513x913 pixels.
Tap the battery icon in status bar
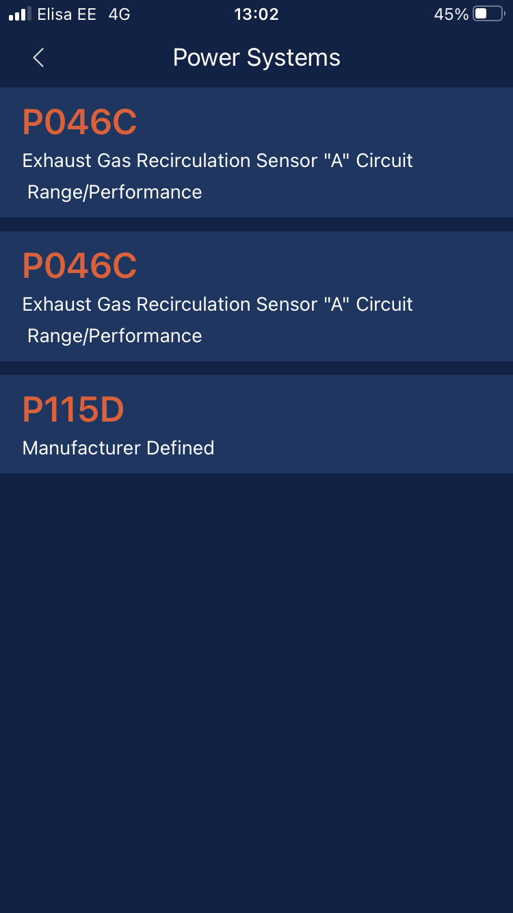(x=488, y=14)
